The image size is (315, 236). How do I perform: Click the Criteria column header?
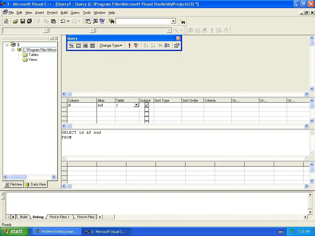coord(217,100)
